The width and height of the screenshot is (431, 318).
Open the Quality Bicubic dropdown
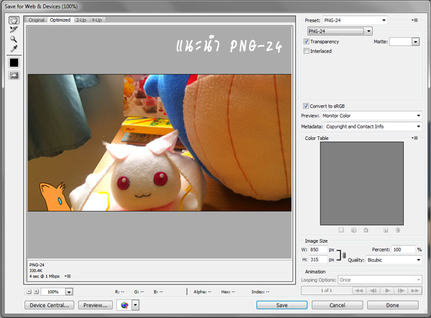(x=394, y=260)
